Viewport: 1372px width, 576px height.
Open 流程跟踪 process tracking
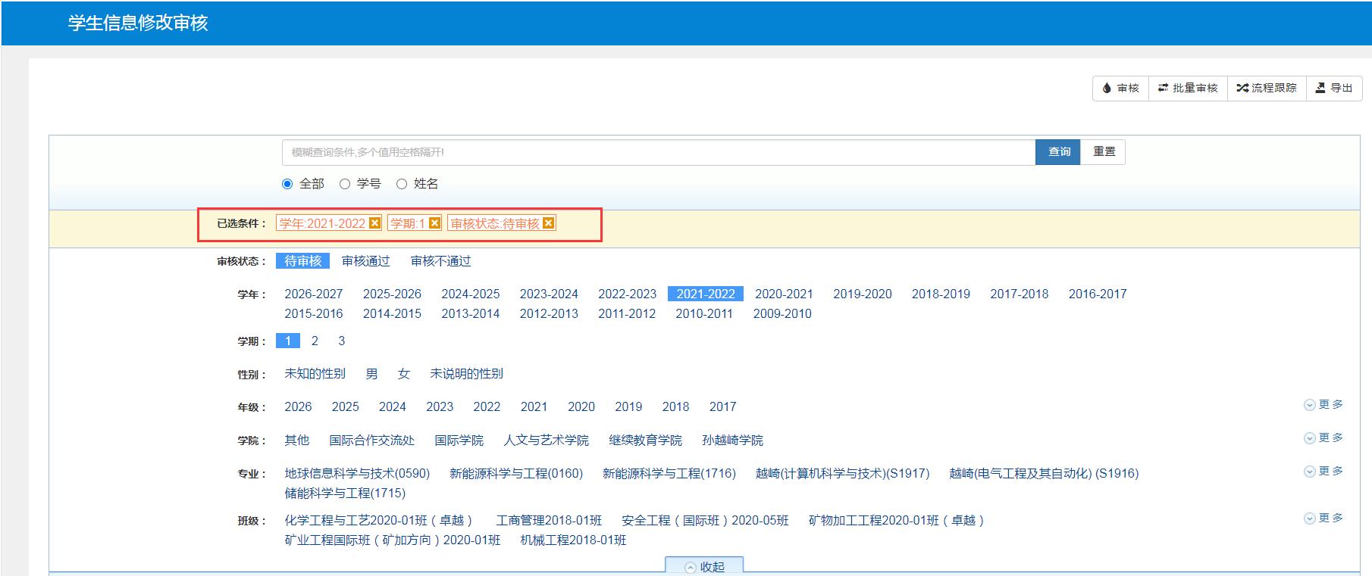point(1266,88)
